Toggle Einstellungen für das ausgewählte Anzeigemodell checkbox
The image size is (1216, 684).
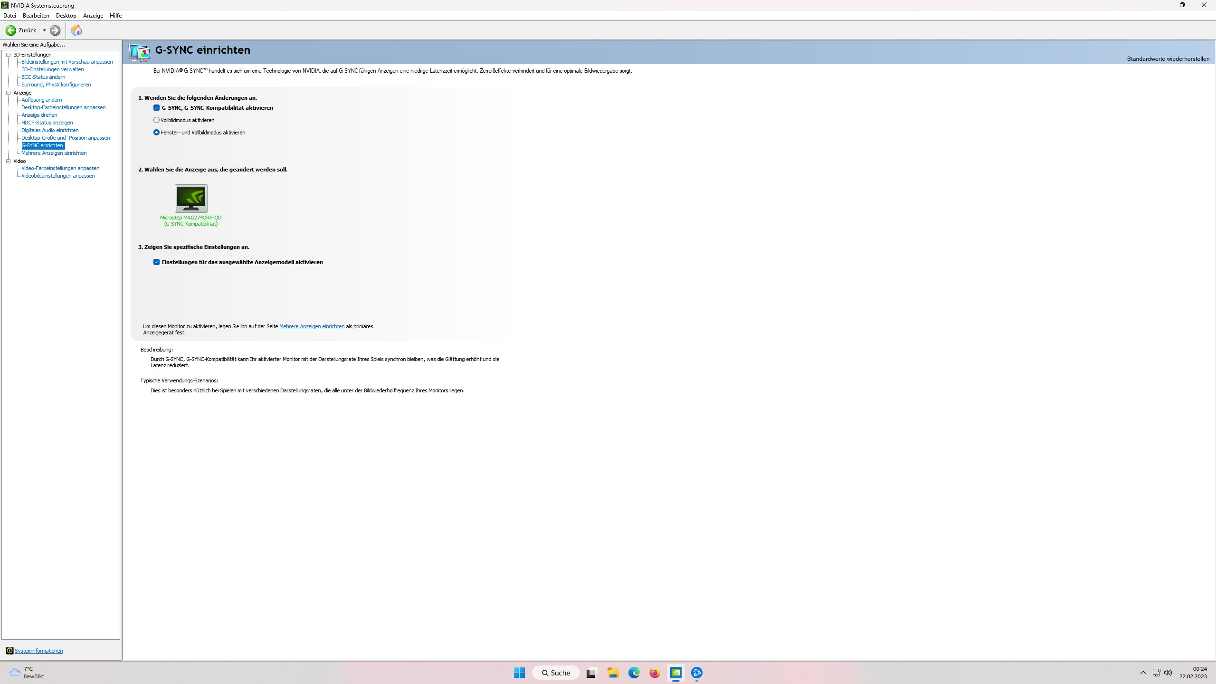tap(156, 262)
